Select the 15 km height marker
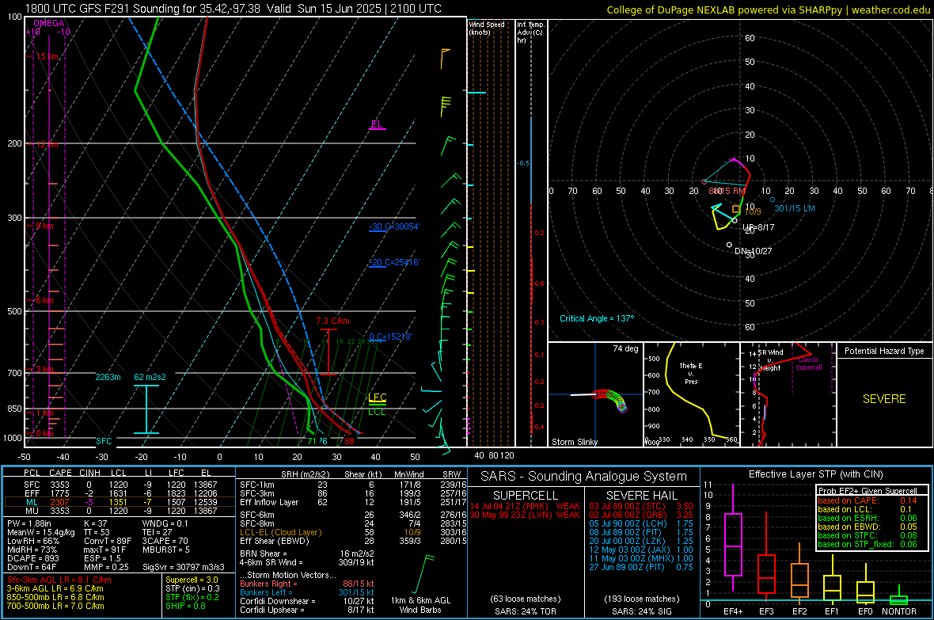This screenshot has height=620, width=934. click(x=47, y=57)
